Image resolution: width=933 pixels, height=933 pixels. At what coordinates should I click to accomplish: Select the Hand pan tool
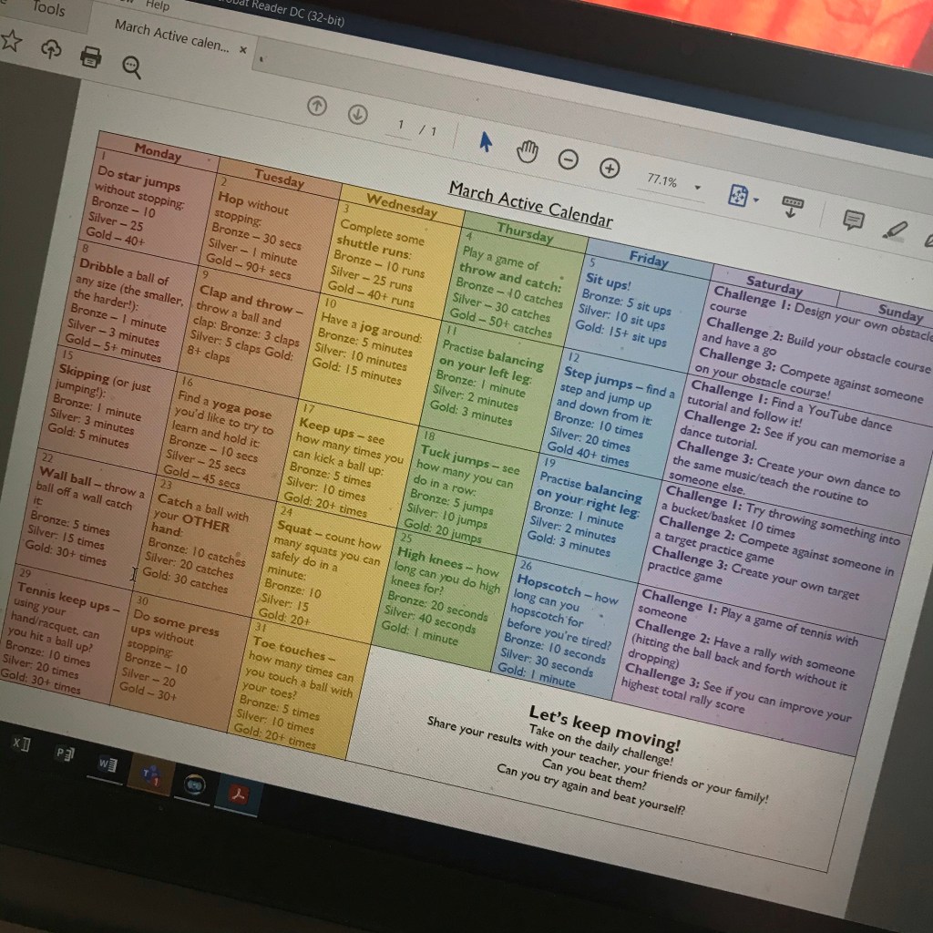528,151
